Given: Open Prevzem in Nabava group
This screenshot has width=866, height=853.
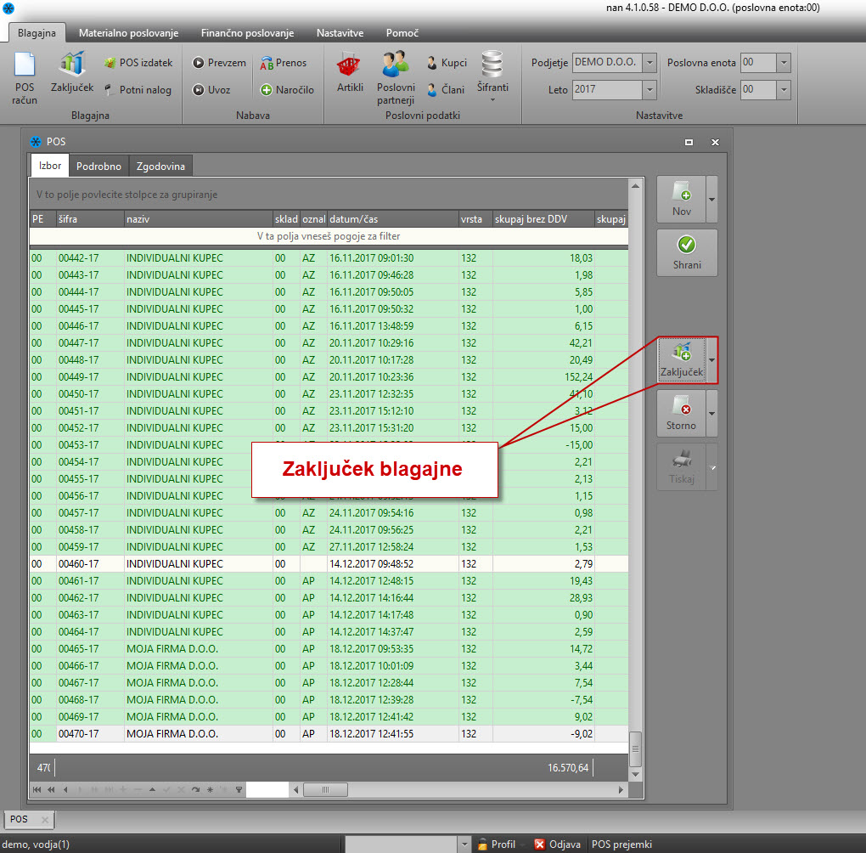Looking at the screenshot, I should coord(219,63).
